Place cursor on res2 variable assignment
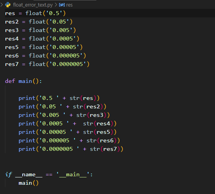Screen dimensions: 215x194 coord(12,22)
